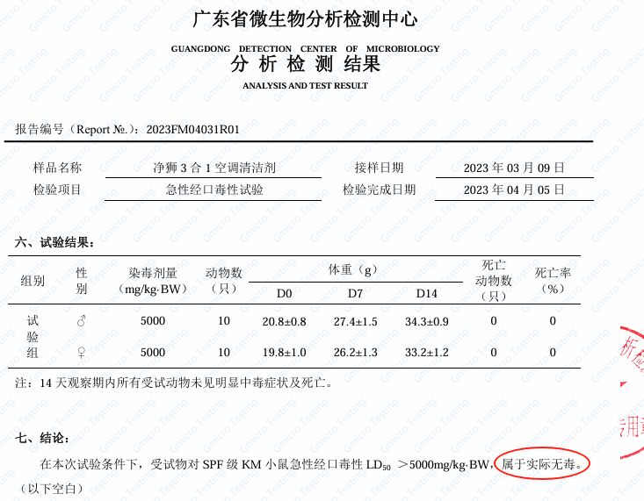Click the sub-header D7

(x=355, y=294)
